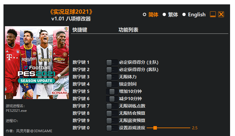
Task: Enable the 设置游戏速度 switch
Action: (x=112, y=128)
